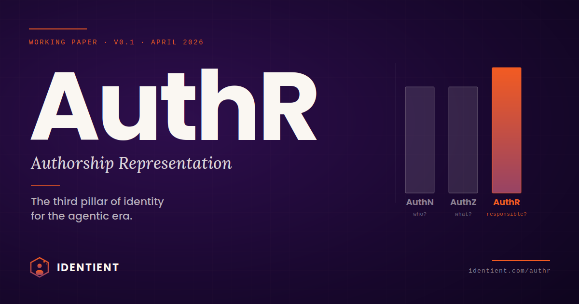Click the large AuthR headline

tap(174, 105)
